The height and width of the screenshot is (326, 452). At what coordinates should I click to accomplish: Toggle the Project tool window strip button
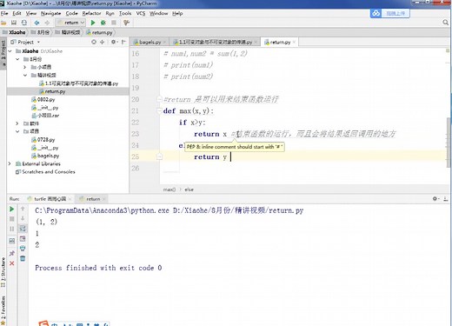tap(3, 53)
